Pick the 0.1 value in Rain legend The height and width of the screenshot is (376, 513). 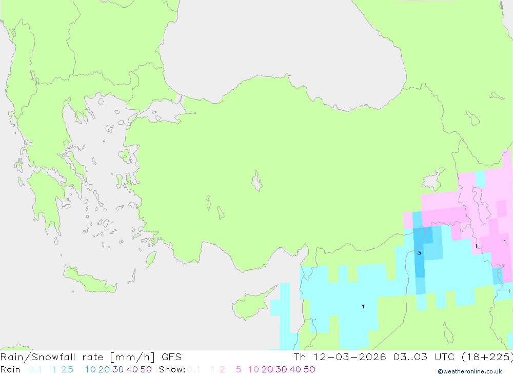pos(35,369)
